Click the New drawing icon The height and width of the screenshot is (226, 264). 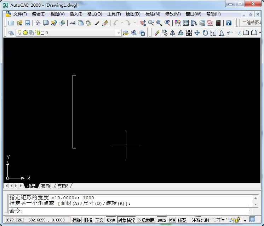coord(11,23)
